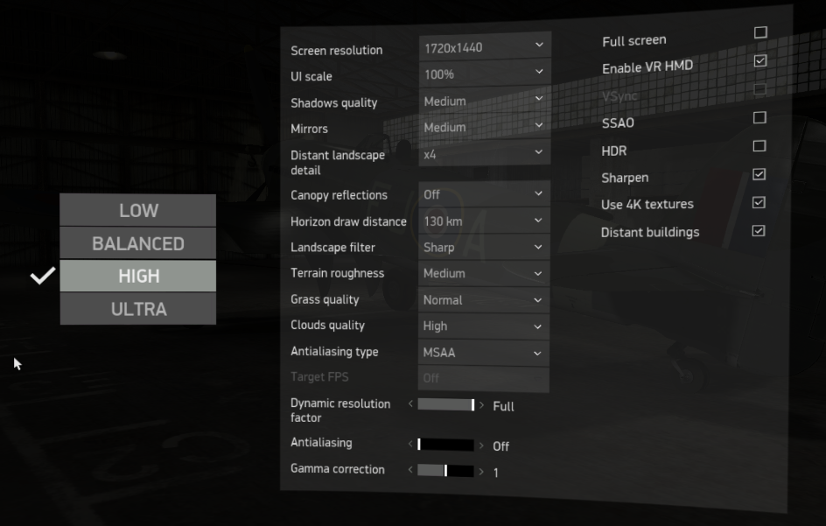Increase Antialiasing with right arrow
Viewport: 826px width, 526px height.
pos(481,445)
